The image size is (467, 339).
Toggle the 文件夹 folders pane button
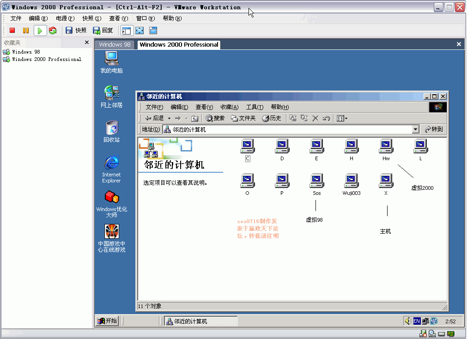(x=243, y=118)
